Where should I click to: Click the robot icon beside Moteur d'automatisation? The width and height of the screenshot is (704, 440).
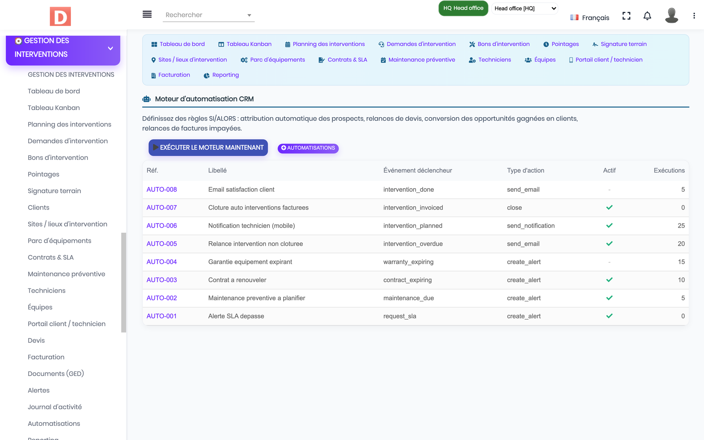tap(147, 99)
